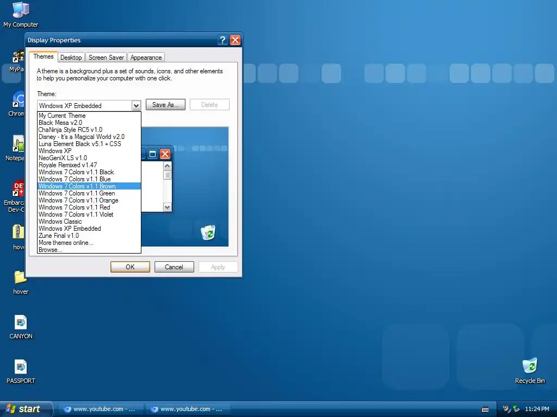
Task: Click the preview window close icon
Action: [165, 154]
